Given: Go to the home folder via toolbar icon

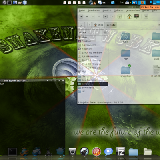Looking at the screenshot, I should pyautogui.click(x=129, y=16).
